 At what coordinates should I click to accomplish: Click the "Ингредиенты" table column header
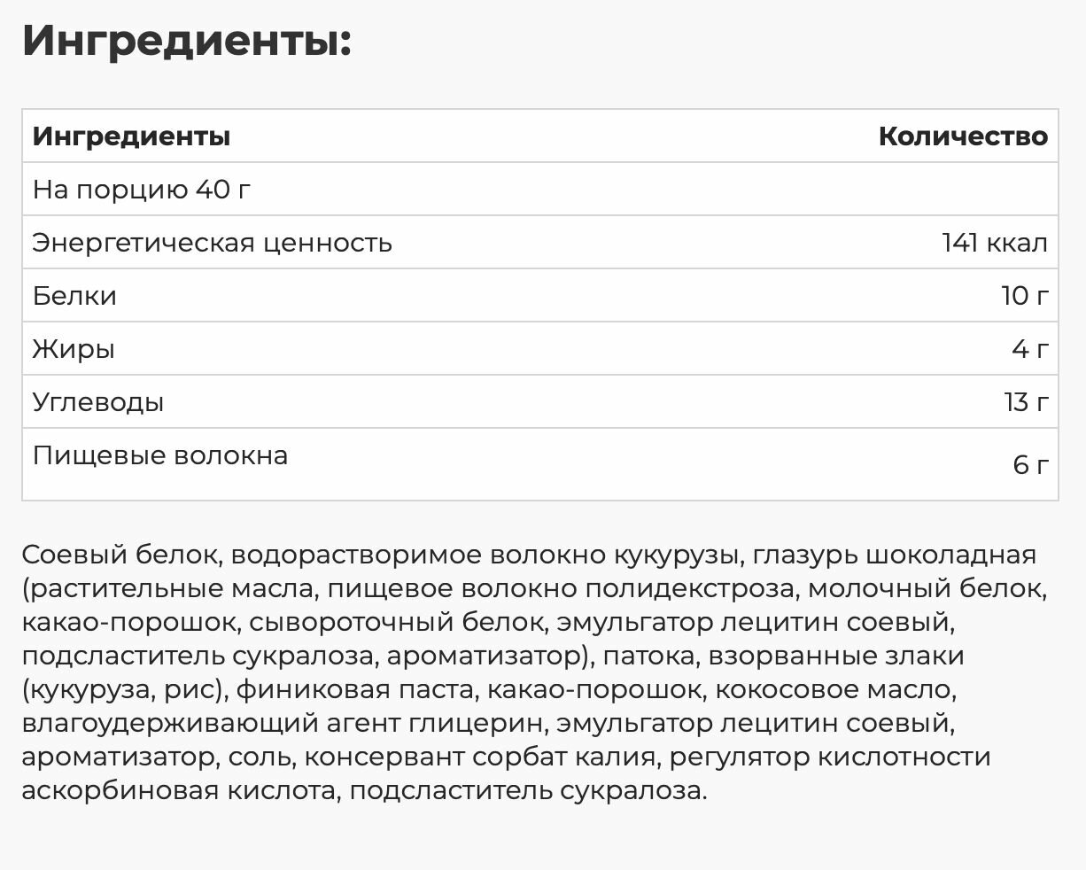point(131,136)
